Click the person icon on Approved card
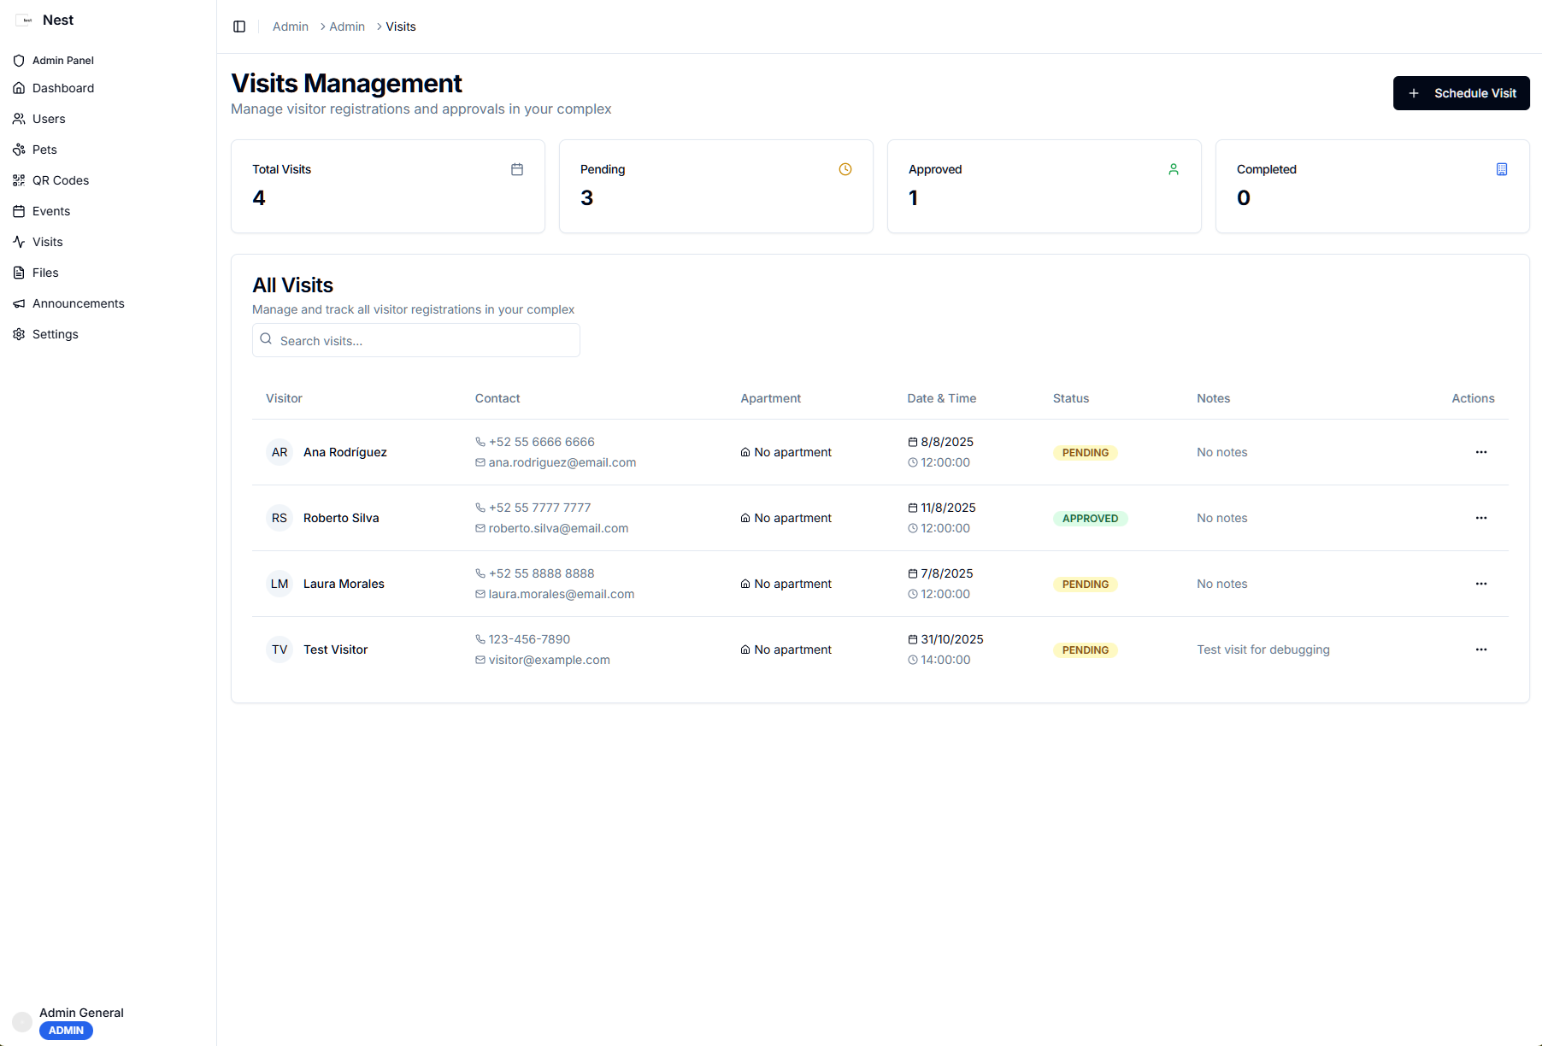This screenshot has height=1046, width=1542. click(1174, 169)
